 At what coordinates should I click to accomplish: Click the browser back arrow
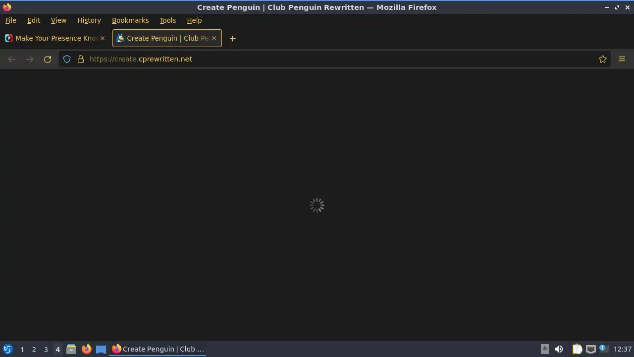coord(12,59)
